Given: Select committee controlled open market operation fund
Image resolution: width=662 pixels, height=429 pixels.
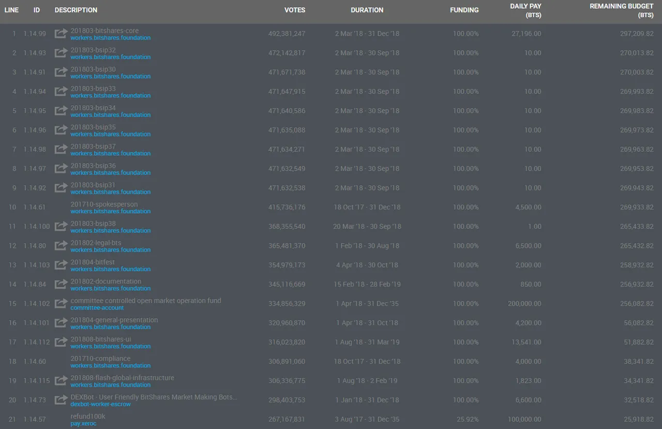Looking at the screenshot, I should point(146,300).
